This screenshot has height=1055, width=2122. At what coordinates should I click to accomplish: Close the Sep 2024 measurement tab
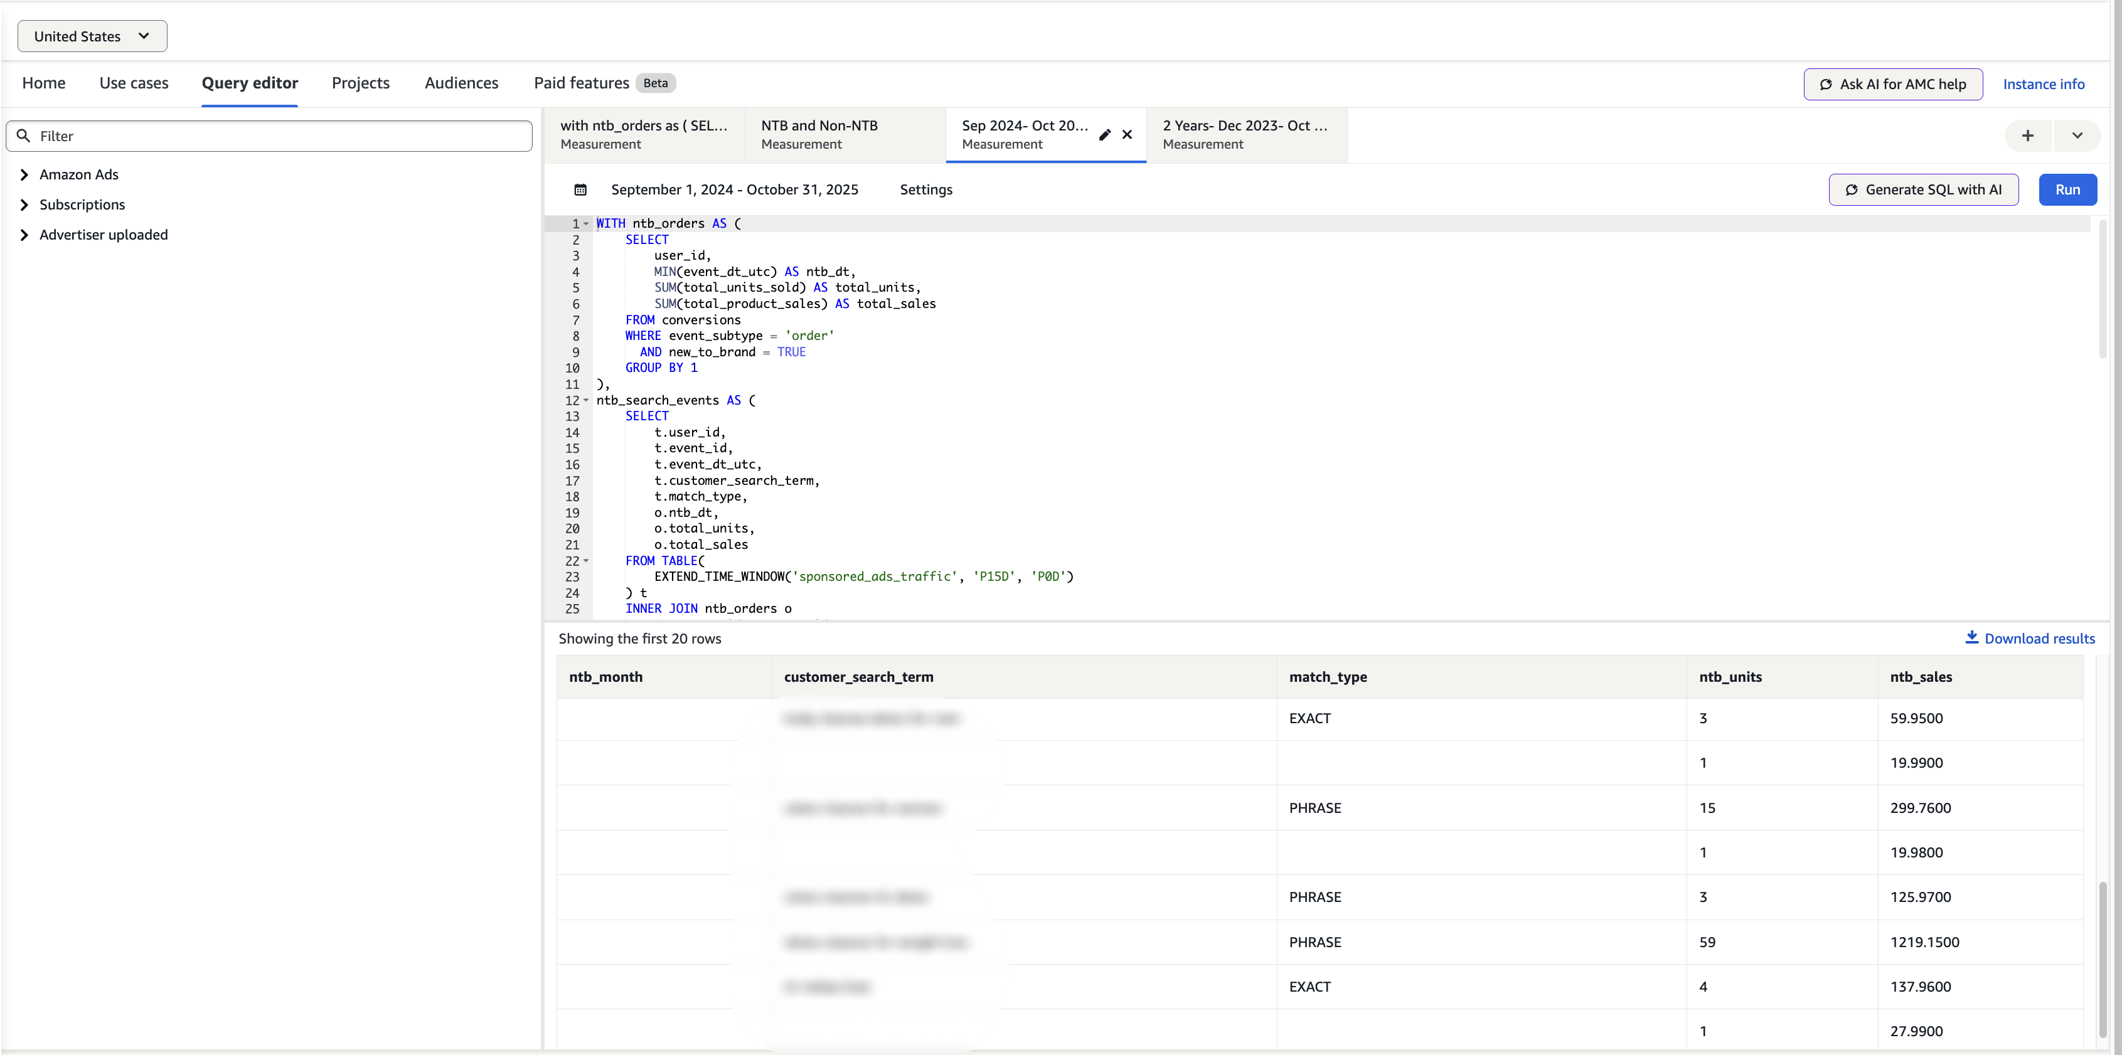[1128, 134]
